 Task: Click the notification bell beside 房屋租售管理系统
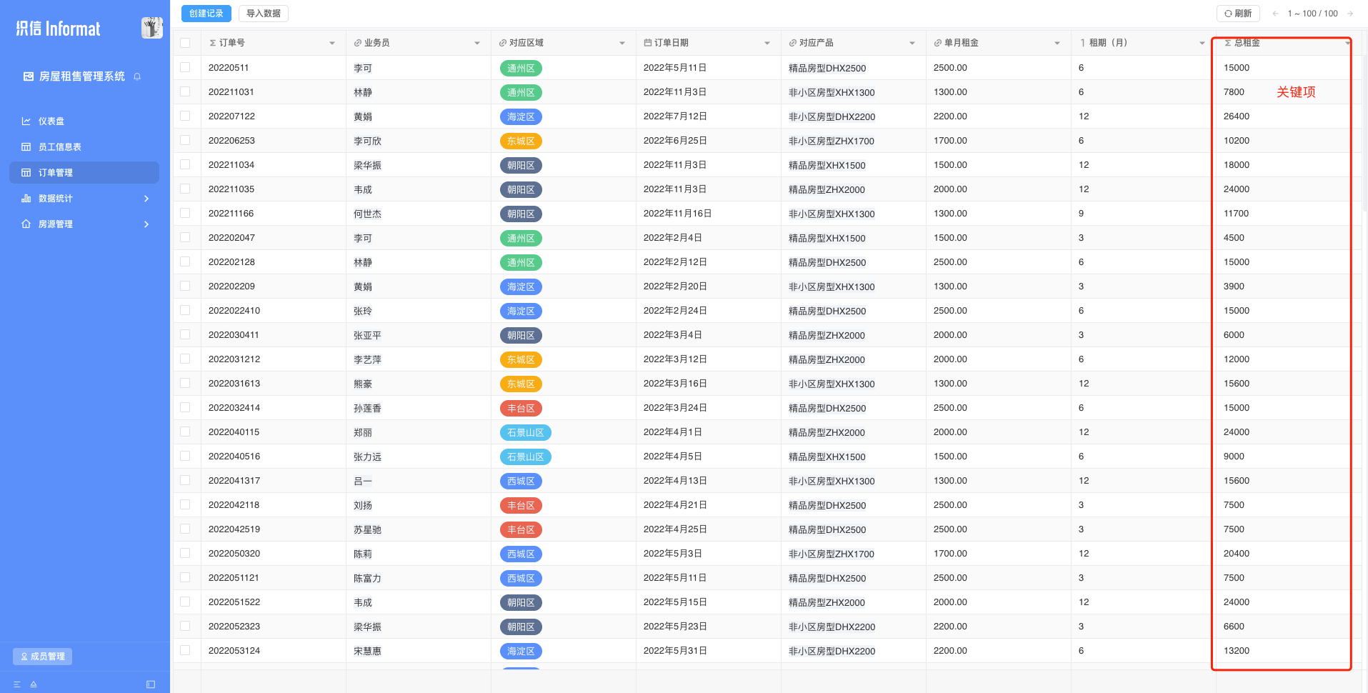[137, 76]
